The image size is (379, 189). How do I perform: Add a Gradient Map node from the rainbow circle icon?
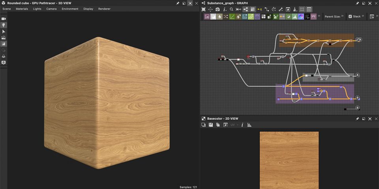coord(301,17)
